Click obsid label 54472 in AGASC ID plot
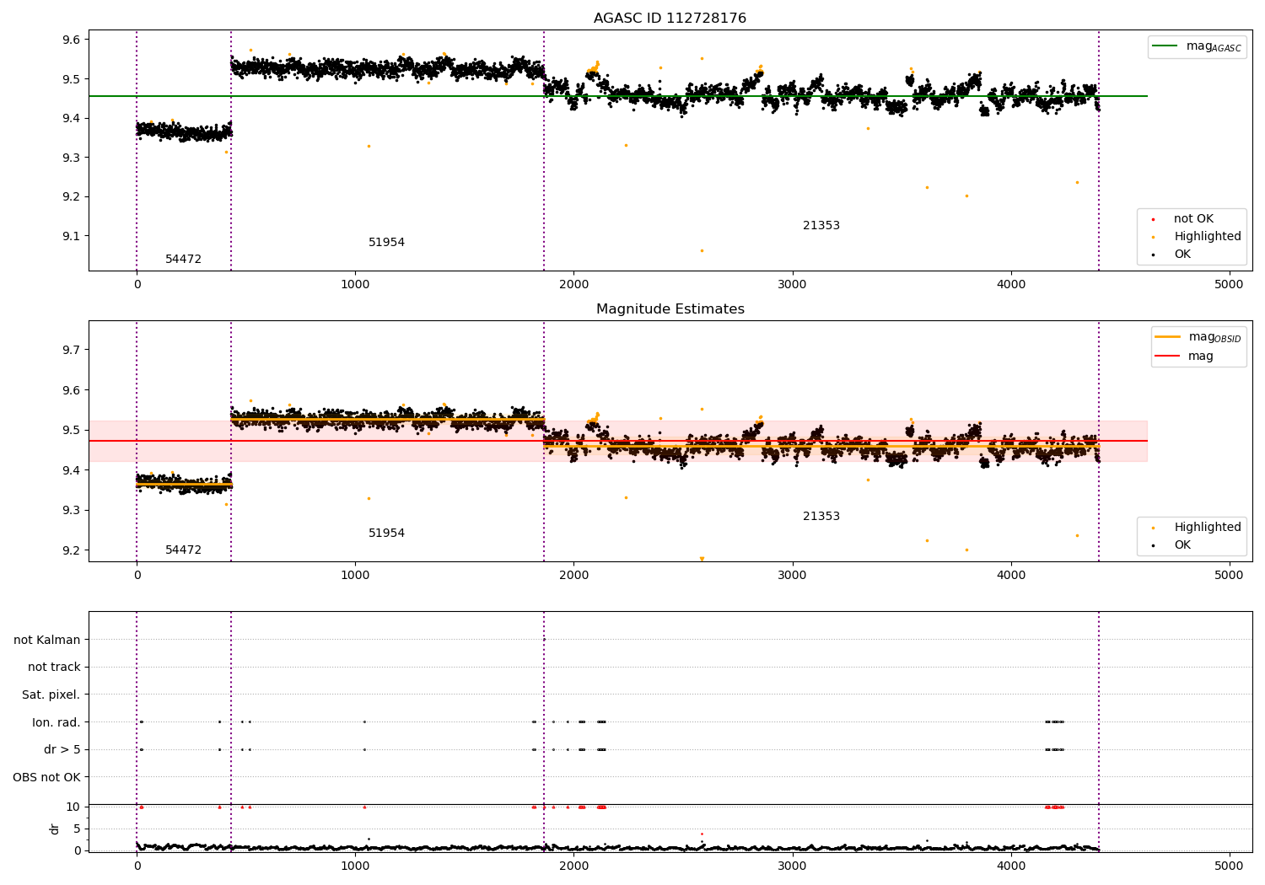The image size is (1265, 885). tap(183, 260)
